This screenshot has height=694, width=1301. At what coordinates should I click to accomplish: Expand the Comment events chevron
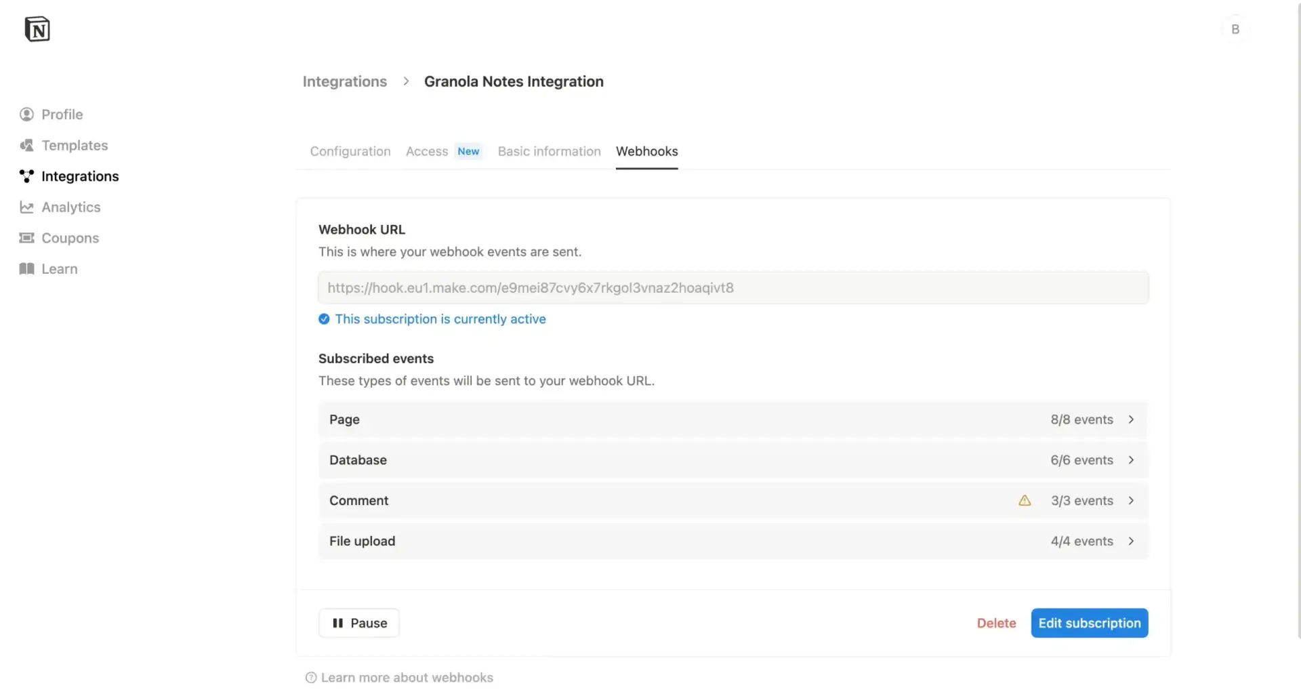click(1131, 501)
